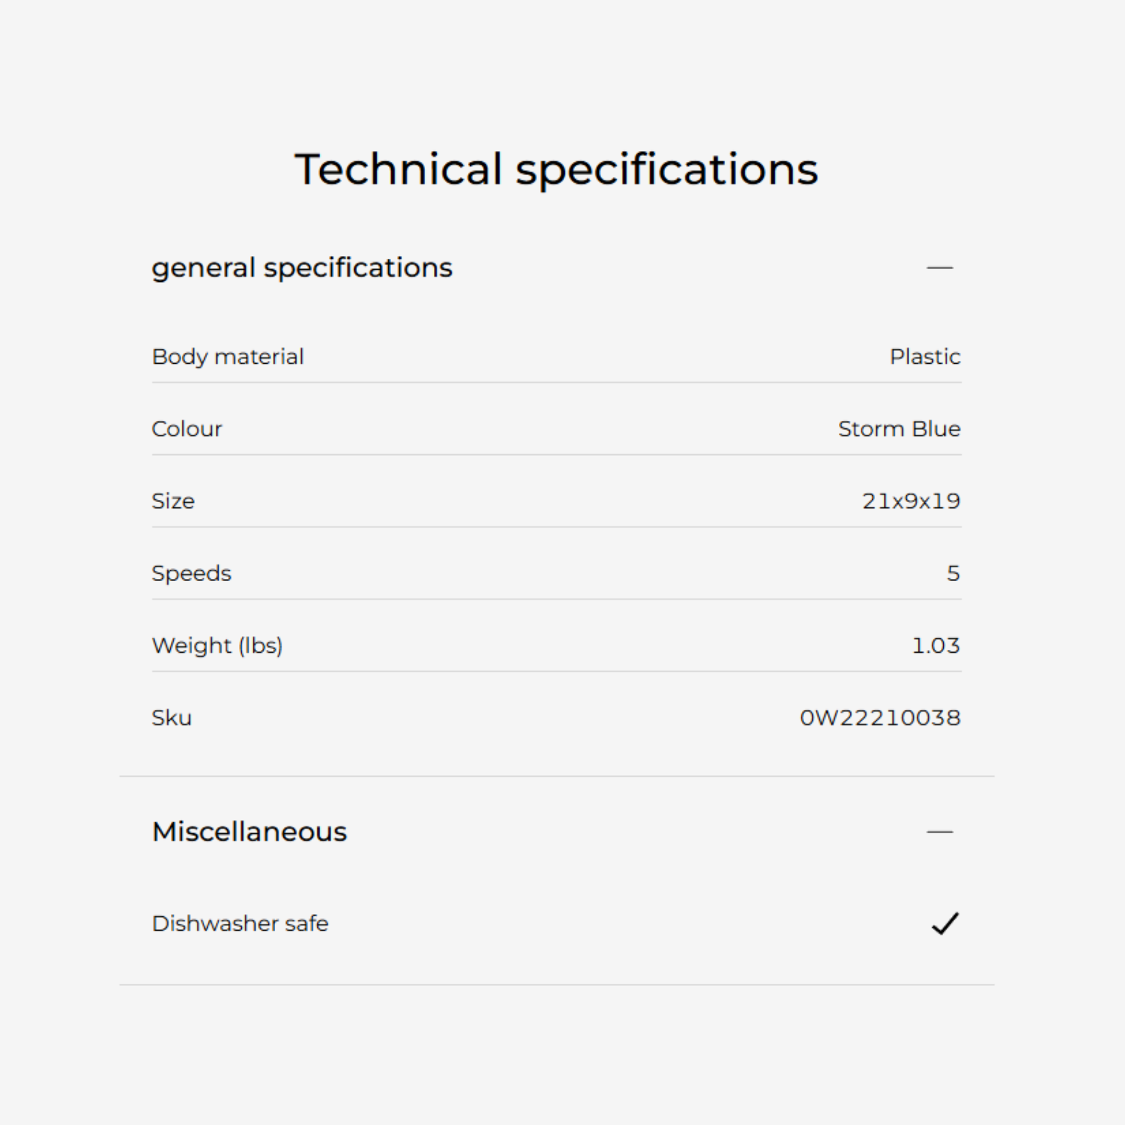Click the 'general specifications' section heading
1125x1125 pixels.
pyautogui.click(x=302, y=268)
